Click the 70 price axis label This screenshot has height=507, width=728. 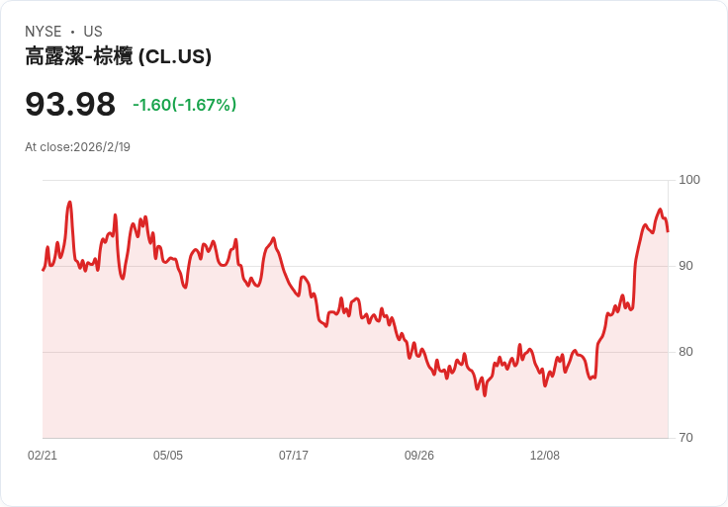(x=685, y=438)
